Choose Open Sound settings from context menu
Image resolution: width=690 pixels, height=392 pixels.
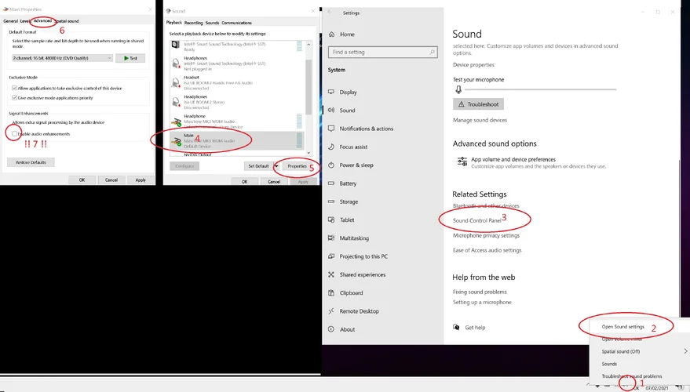622,326
